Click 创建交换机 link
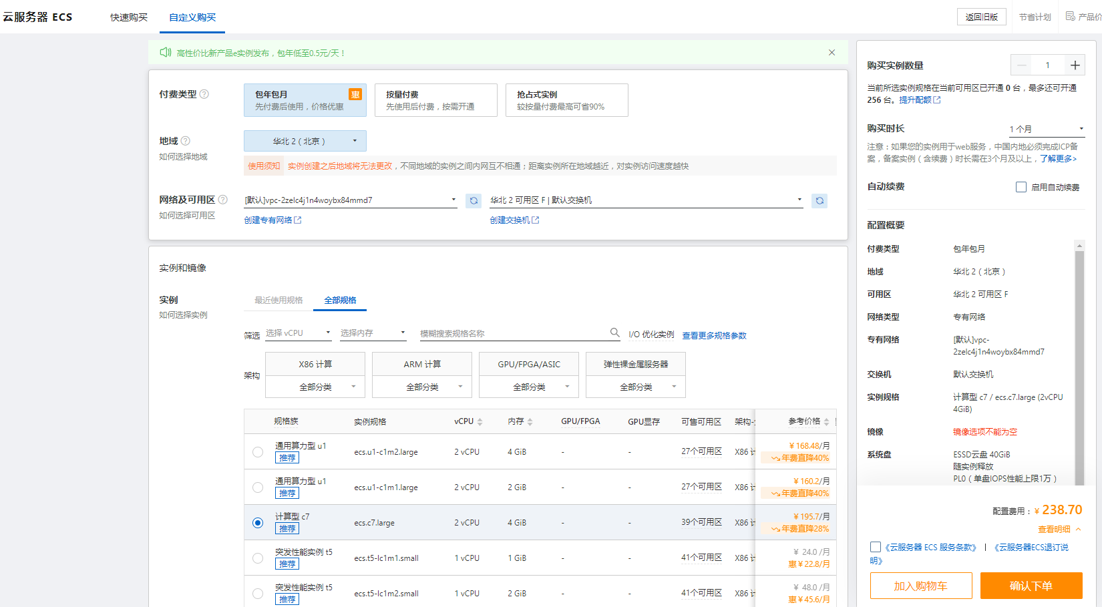The height and width of the screenshot is (607, 1102). [514, 220]
